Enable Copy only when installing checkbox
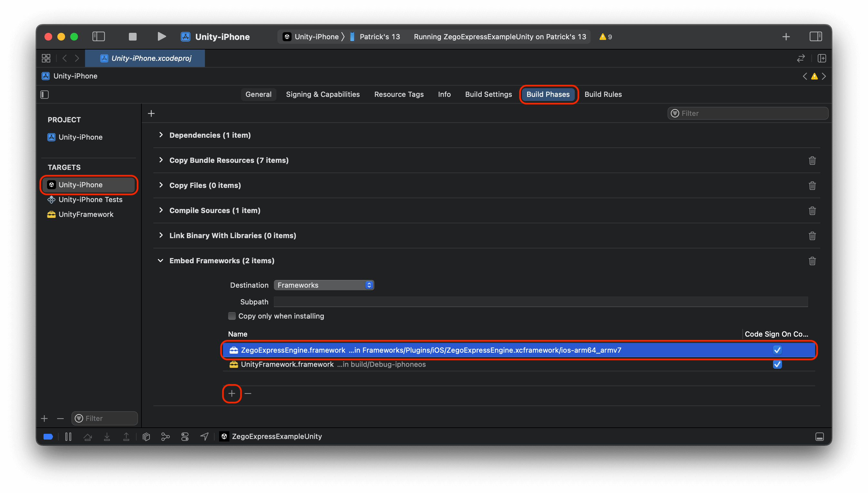The height and width of the screenshot is (493, 868). pos(232,316)
